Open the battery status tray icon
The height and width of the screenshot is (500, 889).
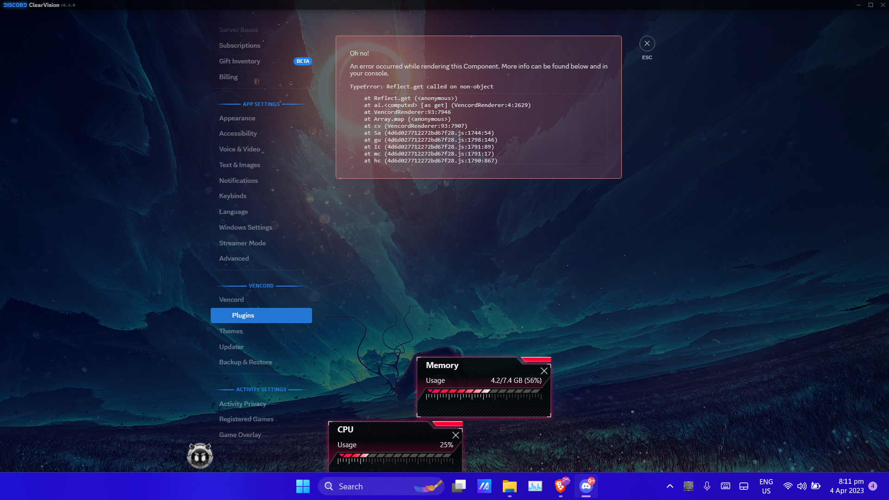click(816, 486)
